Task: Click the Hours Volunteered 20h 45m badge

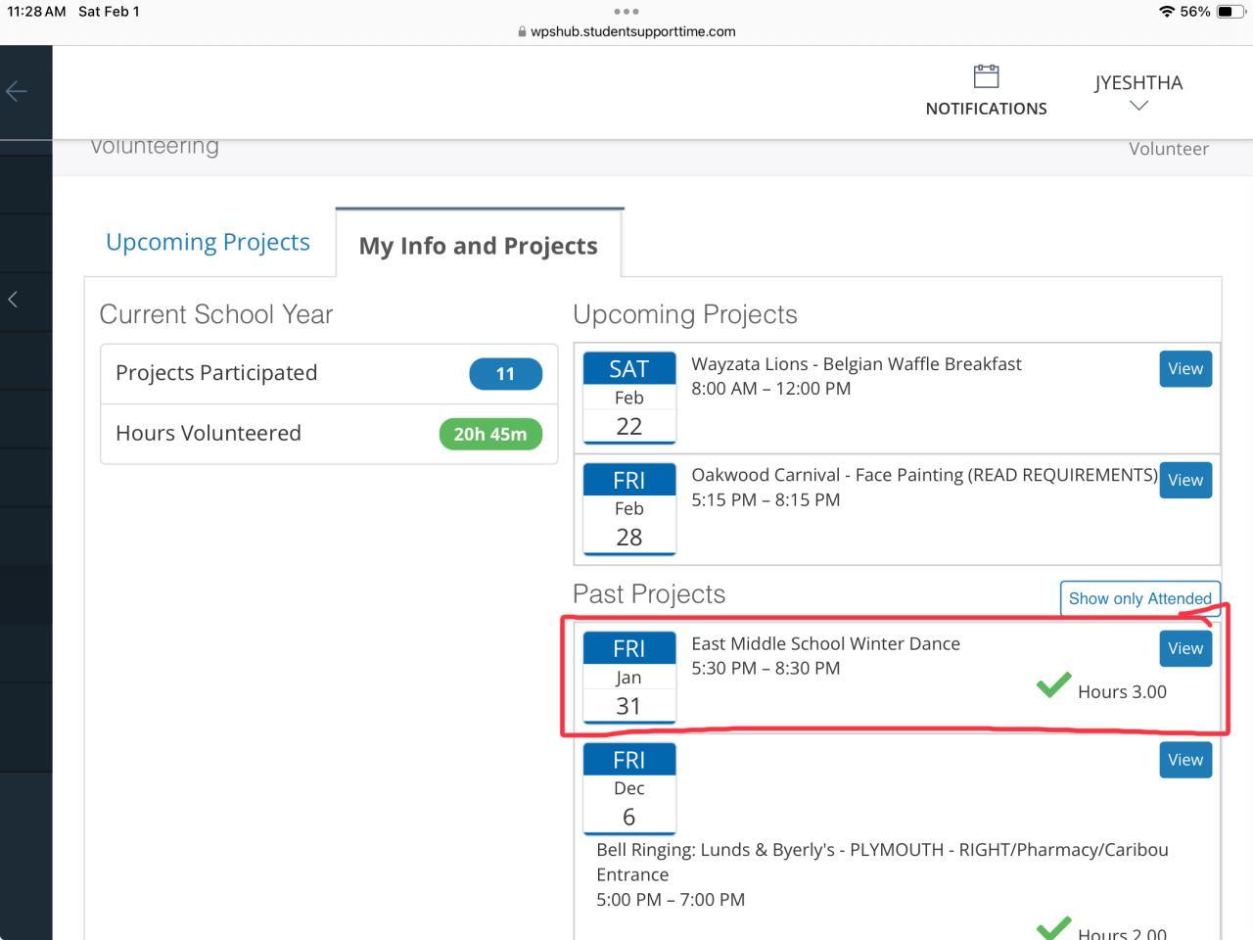Action: [x=489, y=434]
